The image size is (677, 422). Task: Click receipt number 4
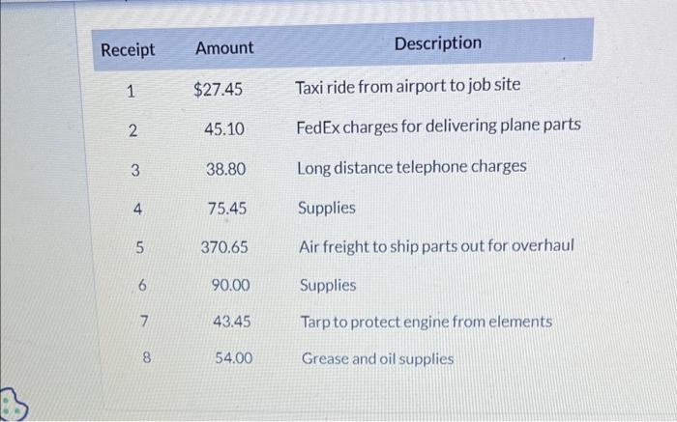[x=137, y=209]
